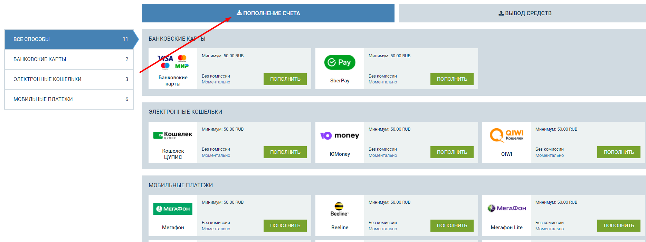Click Моментально under ЮMoney
The height and width of the screenshot is (242, 646).
(x=383, y=155)
